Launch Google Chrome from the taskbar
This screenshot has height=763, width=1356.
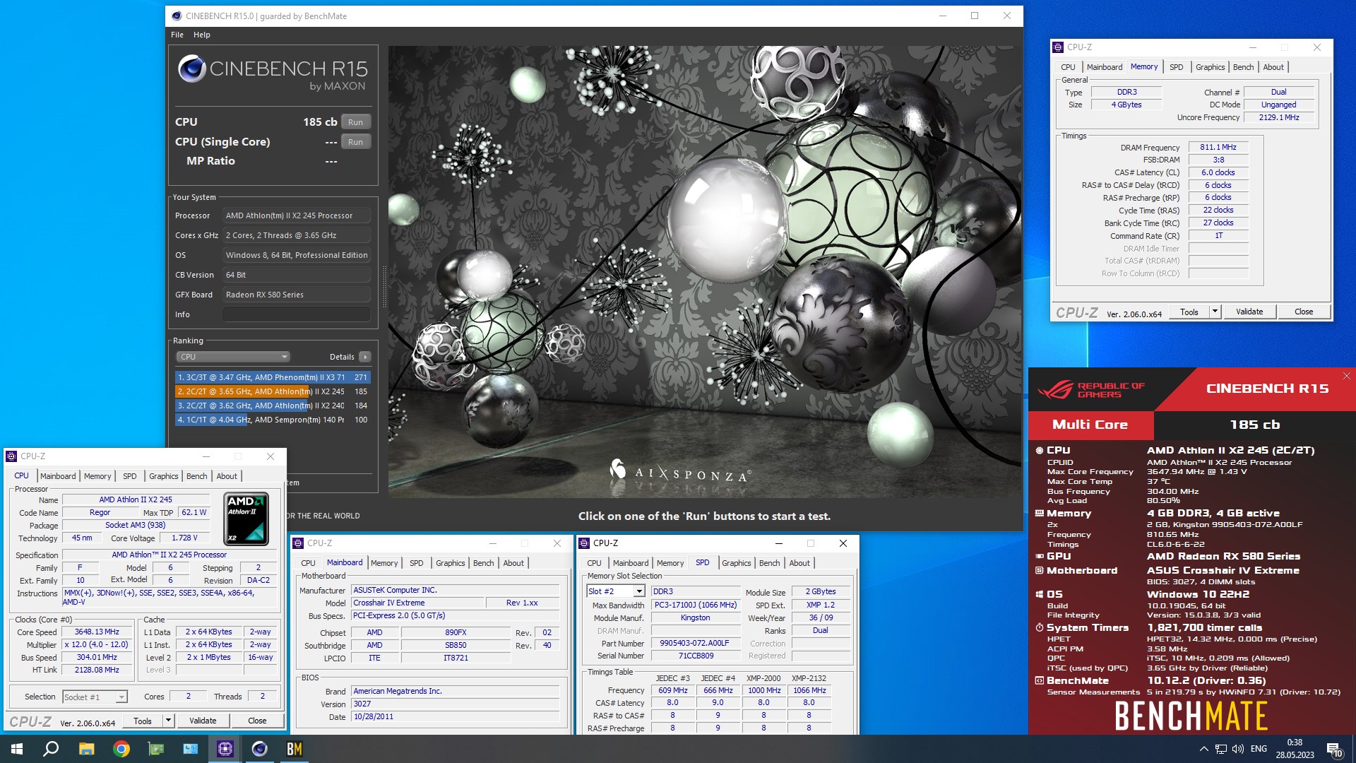[121, 749]
